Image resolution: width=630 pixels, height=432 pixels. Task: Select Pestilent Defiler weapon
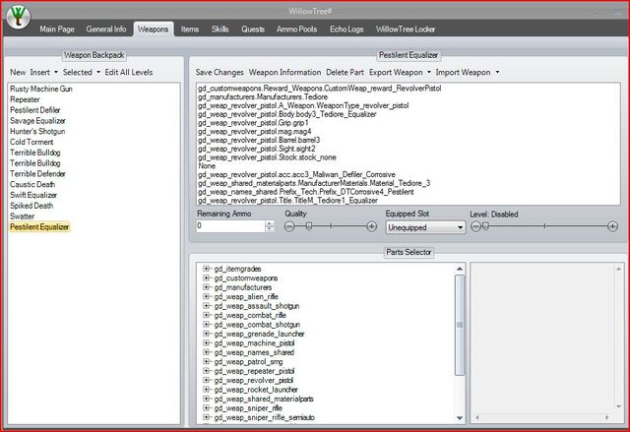(x=35, y=109)
